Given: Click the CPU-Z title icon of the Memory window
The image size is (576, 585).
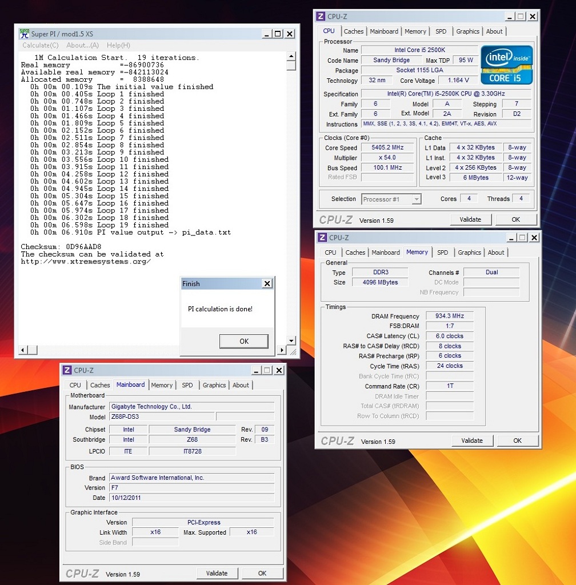Looking at the screenshot, I should tap(322, 237).
